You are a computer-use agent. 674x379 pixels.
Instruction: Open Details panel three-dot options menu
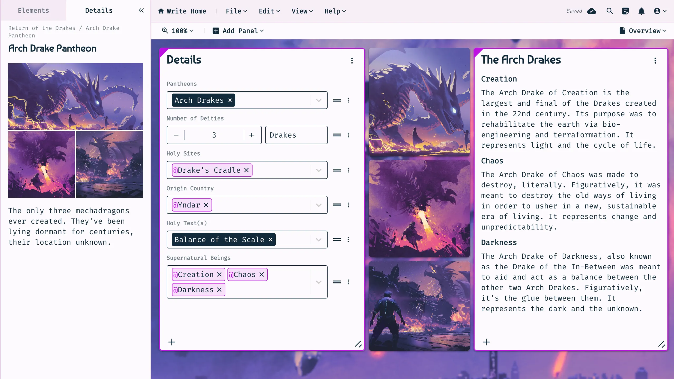click(x=352, y=61)
